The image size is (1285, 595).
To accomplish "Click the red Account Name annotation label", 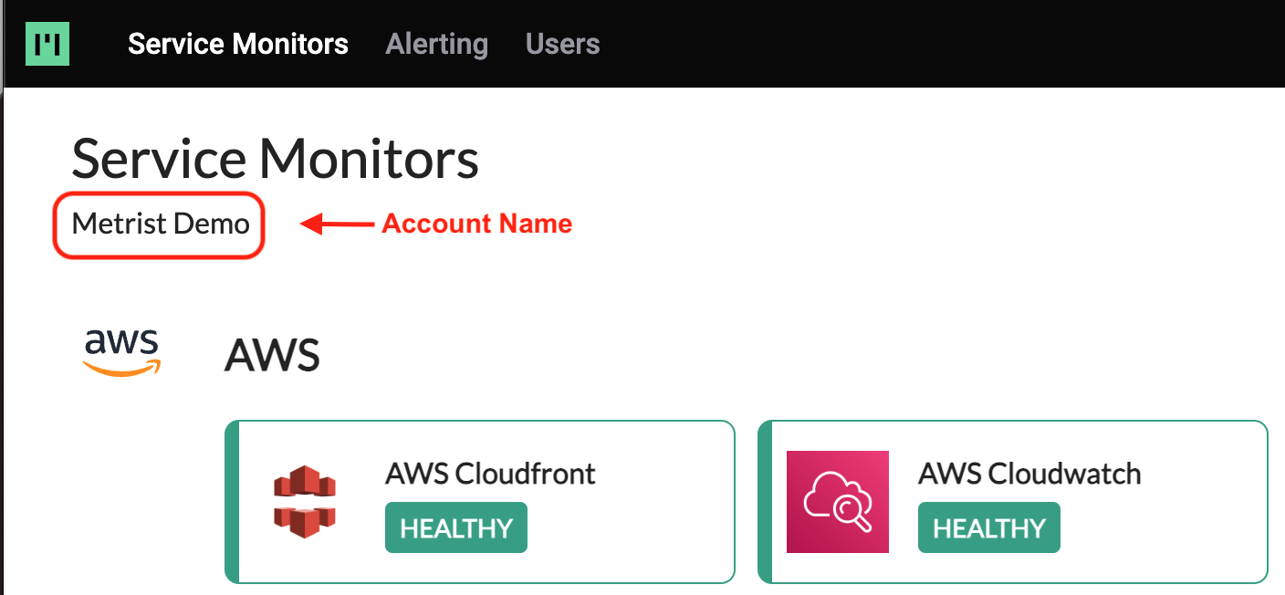I will coord(476,224).
